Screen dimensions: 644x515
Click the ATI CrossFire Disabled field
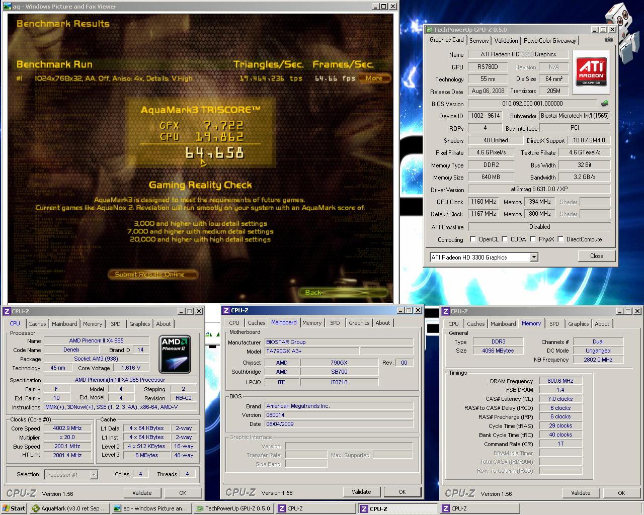point(539,227)
